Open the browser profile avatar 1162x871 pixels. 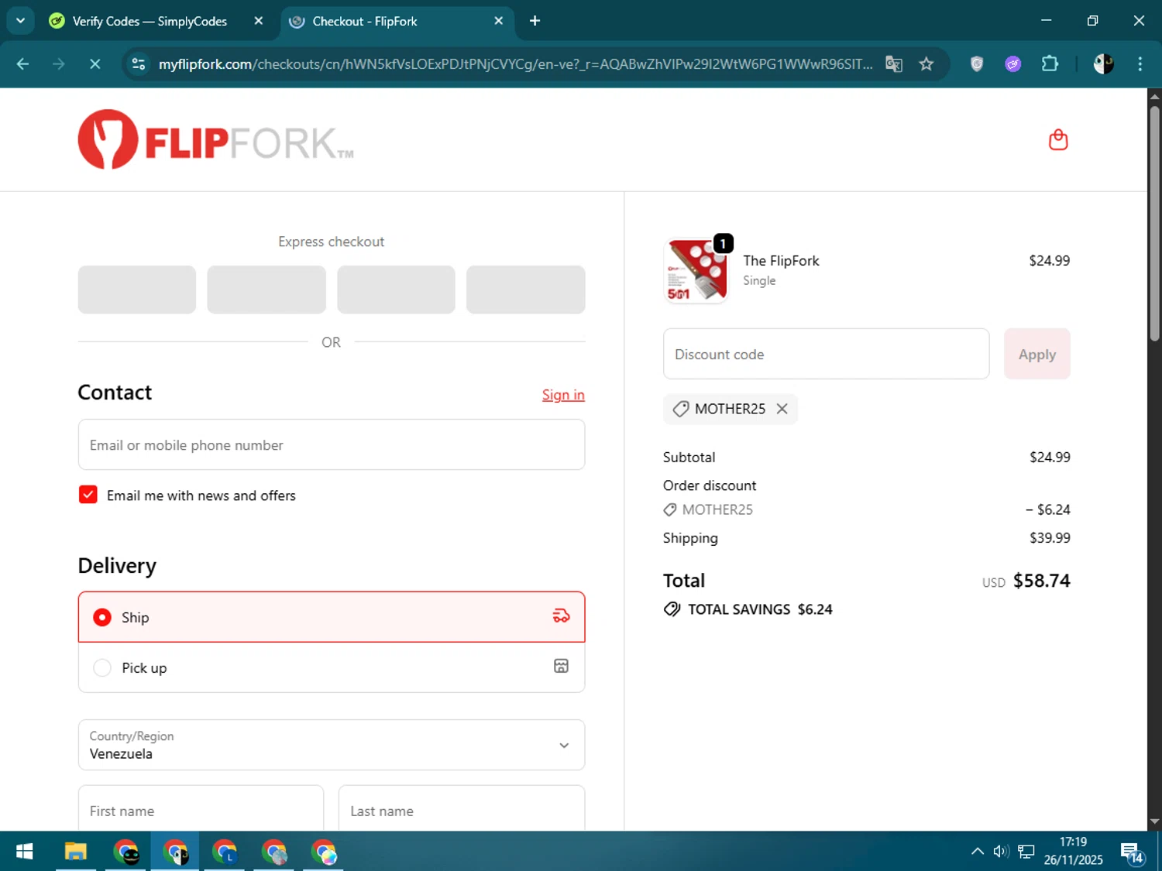(x=1103, y=64)
